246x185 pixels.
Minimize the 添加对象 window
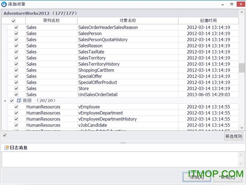click(x=222, y=4)
